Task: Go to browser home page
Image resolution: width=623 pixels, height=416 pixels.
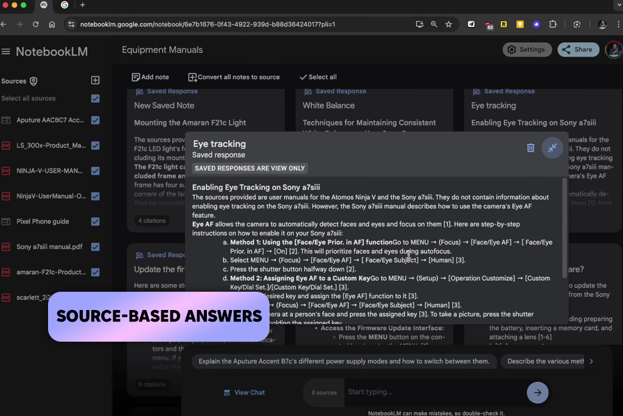Action: pyautogui.click(x=52, y=24)
